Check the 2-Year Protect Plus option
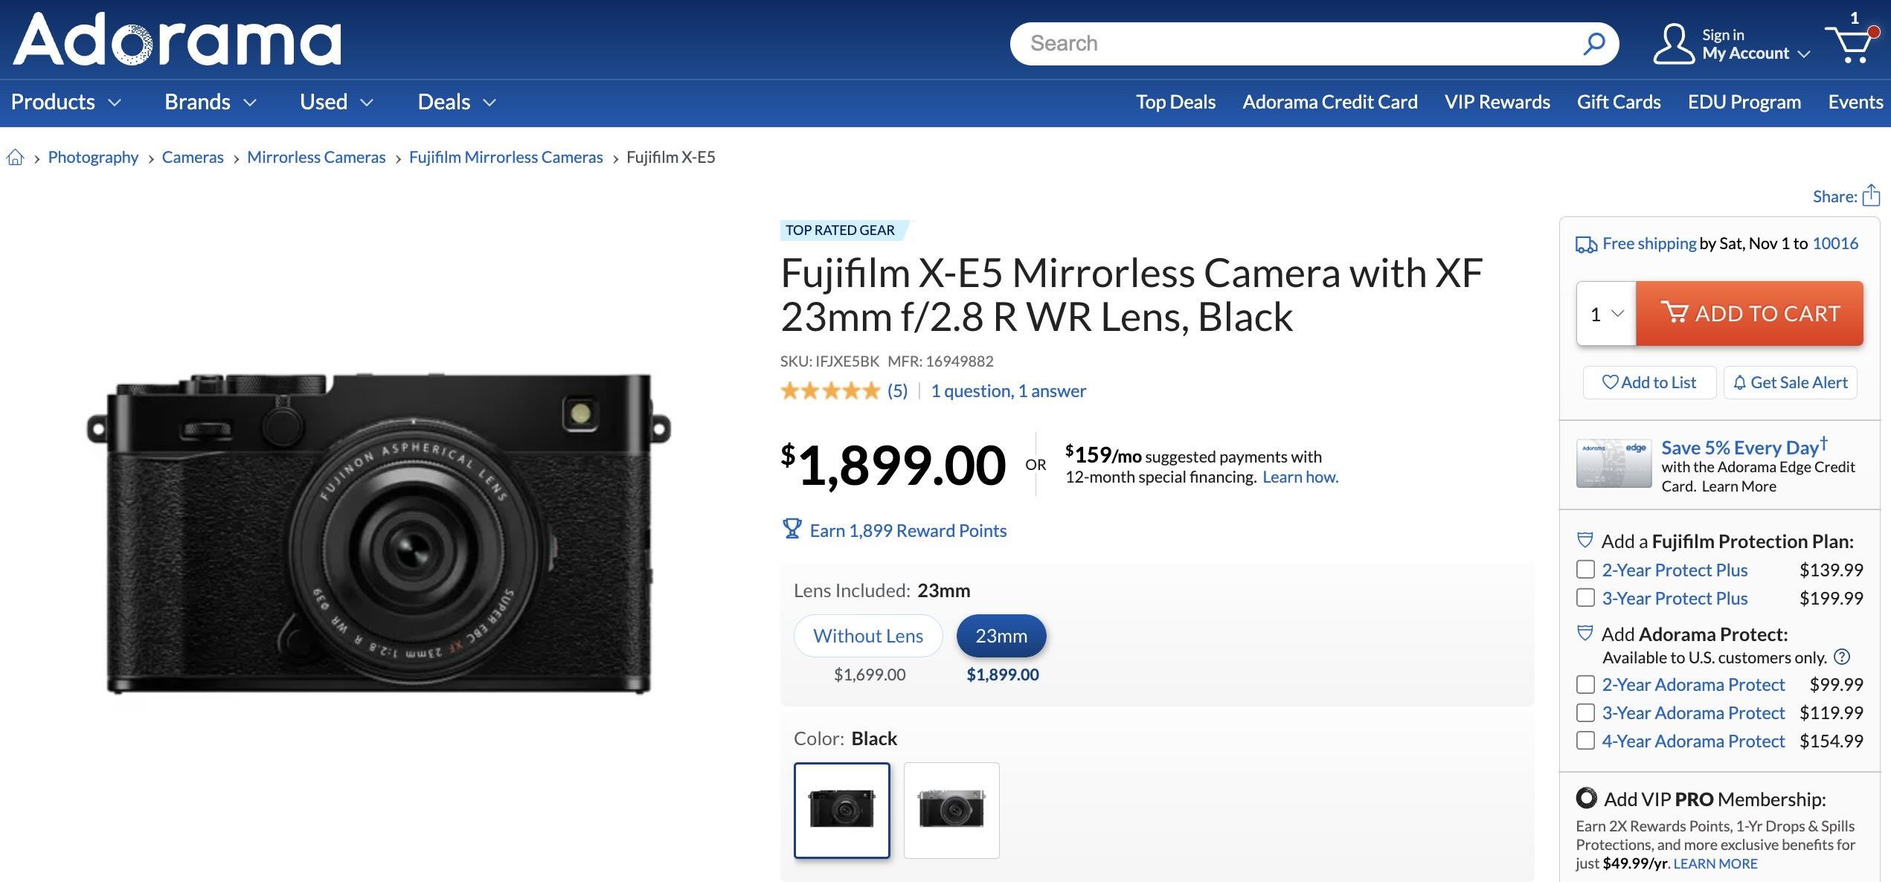The height and width of the screenshot is (882, 1891). pos(1585,570)
